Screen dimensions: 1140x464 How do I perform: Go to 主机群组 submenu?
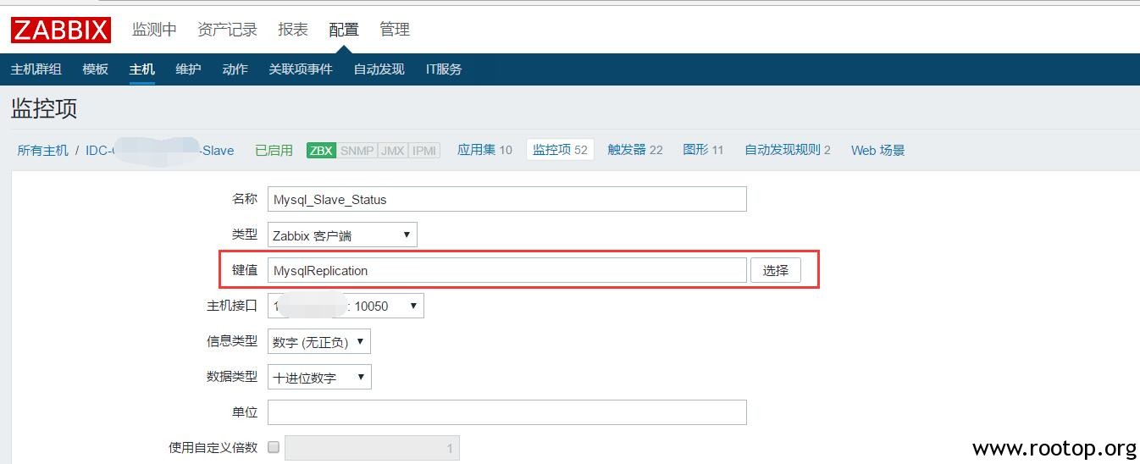36,69
